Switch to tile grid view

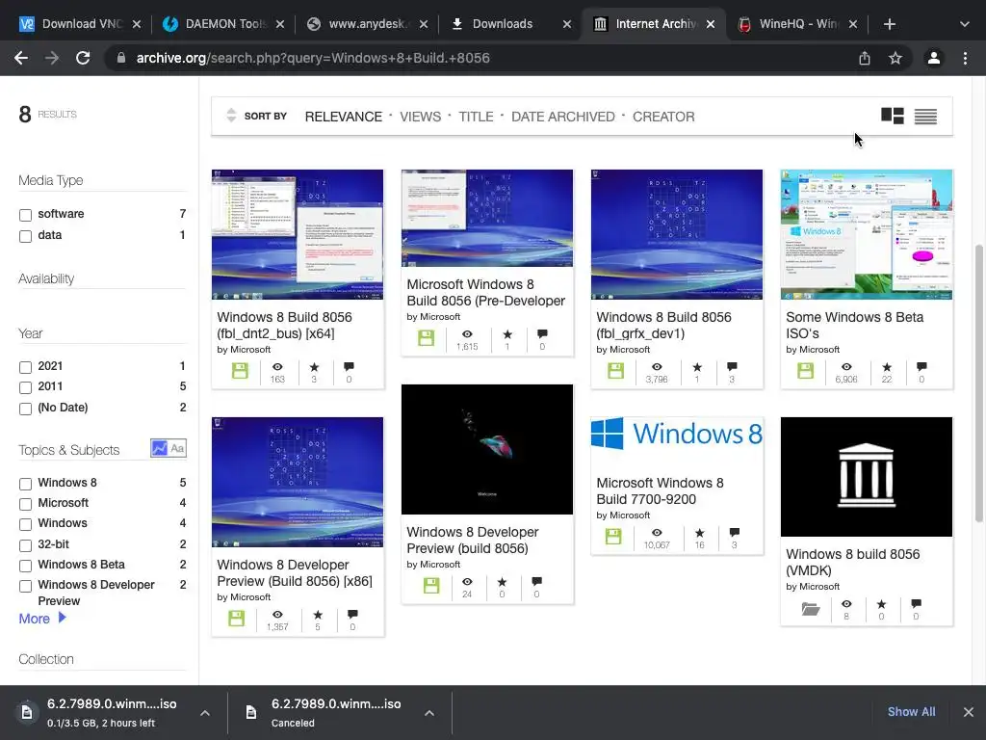coord(893,116)
